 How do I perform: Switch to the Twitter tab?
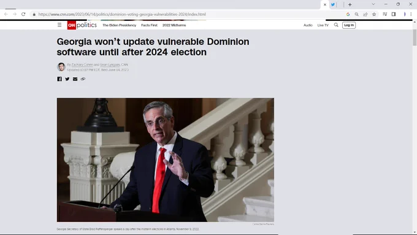pyautogui.click(x=333, y=4)
